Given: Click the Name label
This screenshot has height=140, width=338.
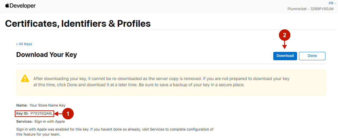Looking at the screenshot, I should 22,105.
